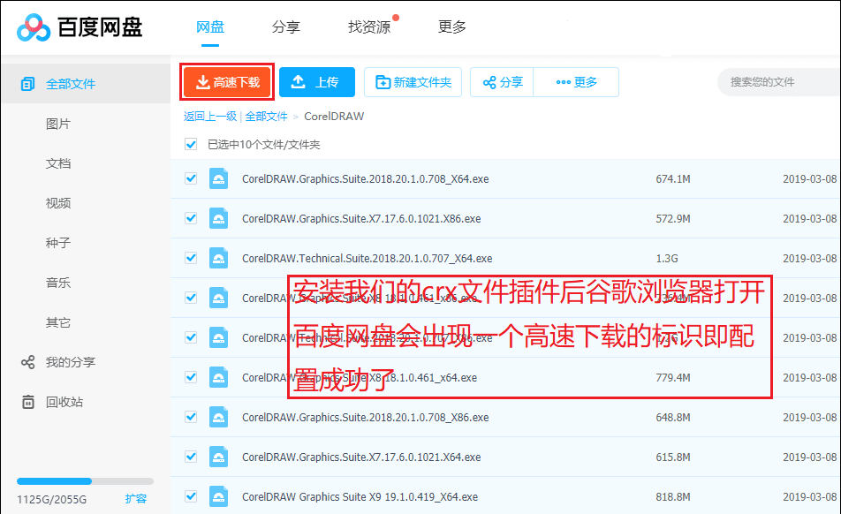Uncheck CorelDRAW.Graphics.Suite.X7.17.6.0.1021.X86.exe checkbox
Viewport: 841px width, 514px height.
tap(191, 218)
